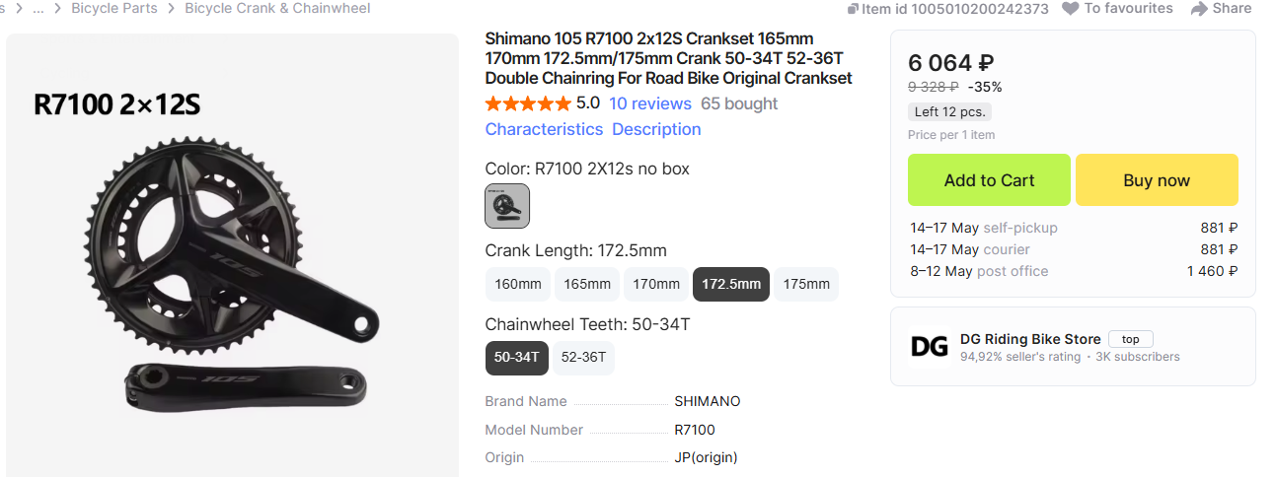The height and width of the screenshot is (477, 1276).
Task: Add to favourites with the heart icon
Action: [1071, 9]
